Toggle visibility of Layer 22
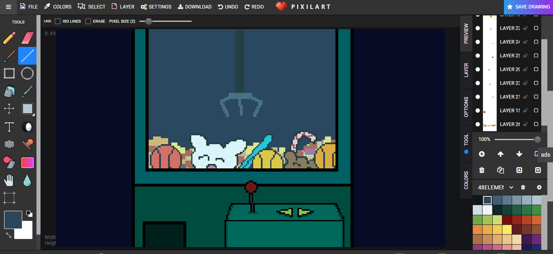The image size is (553, 254). coord(478,28)
